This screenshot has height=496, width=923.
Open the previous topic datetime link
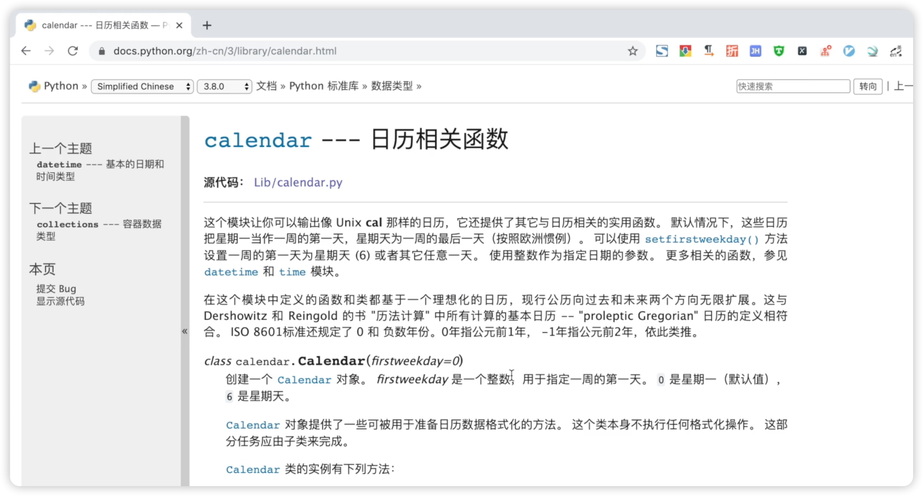[x=100, y=170]
